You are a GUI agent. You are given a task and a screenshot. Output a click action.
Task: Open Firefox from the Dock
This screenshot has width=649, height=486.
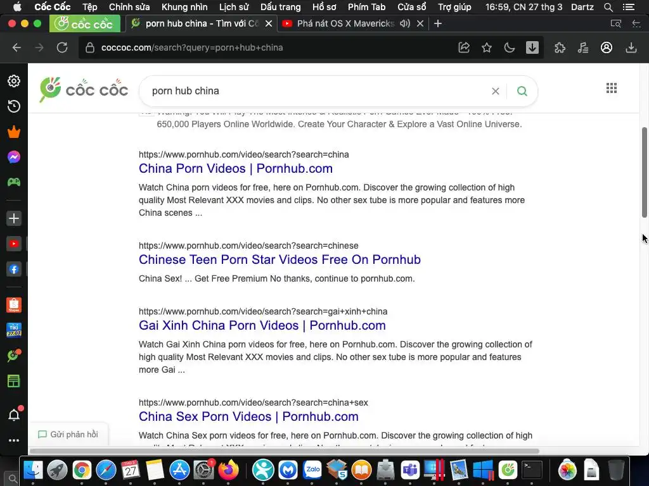pos(229,470)
